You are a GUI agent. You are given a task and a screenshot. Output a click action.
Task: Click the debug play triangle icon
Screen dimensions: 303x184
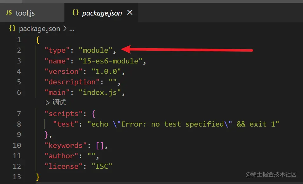point(48,102)
